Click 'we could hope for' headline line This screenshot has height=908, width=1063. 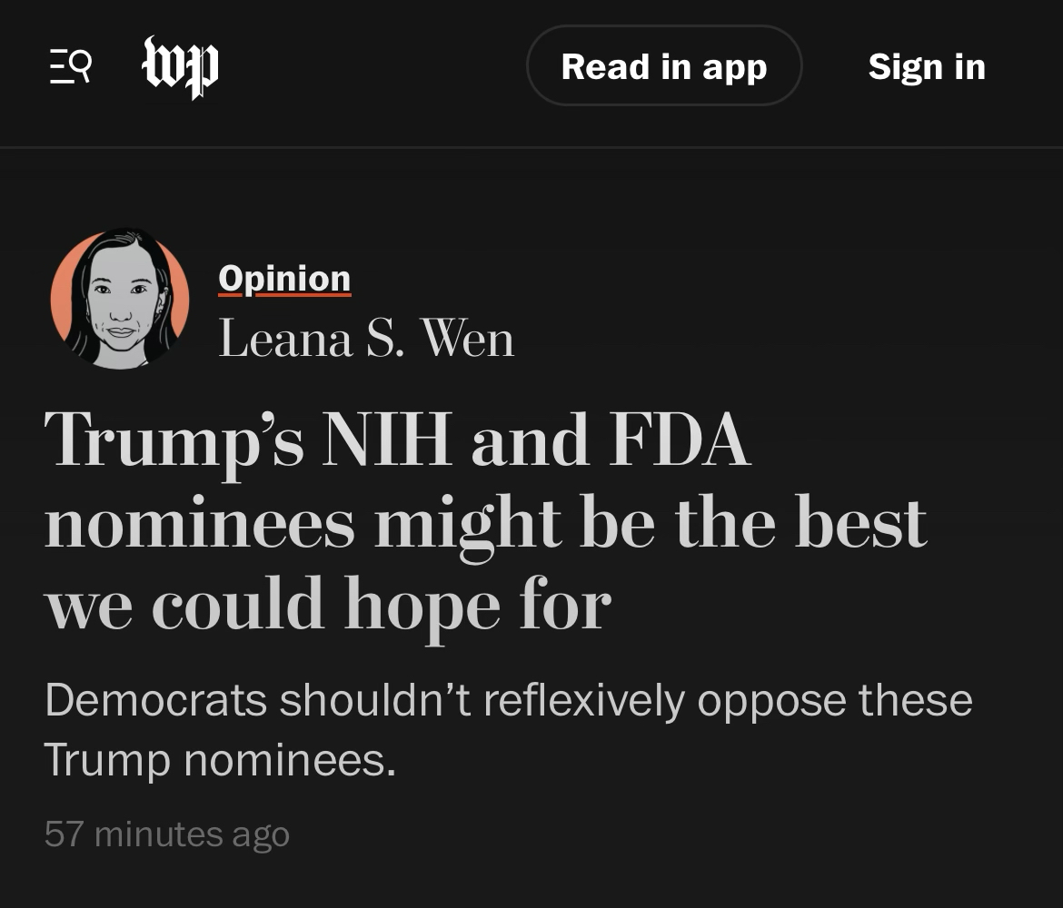pos(327,604)
